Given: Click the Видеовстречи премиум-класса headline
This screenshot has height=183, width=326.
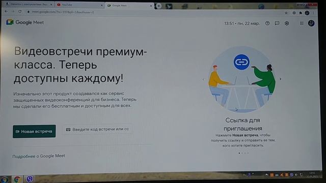Looking at the screenshot, I should [80, 65].
